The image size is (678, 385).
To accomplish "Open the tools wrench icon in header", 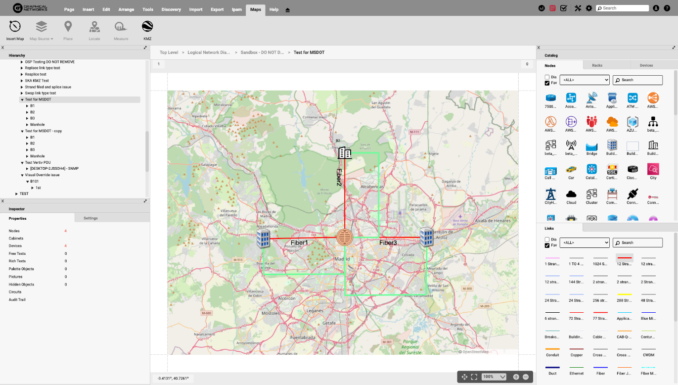I will click(x=578, y=8).
